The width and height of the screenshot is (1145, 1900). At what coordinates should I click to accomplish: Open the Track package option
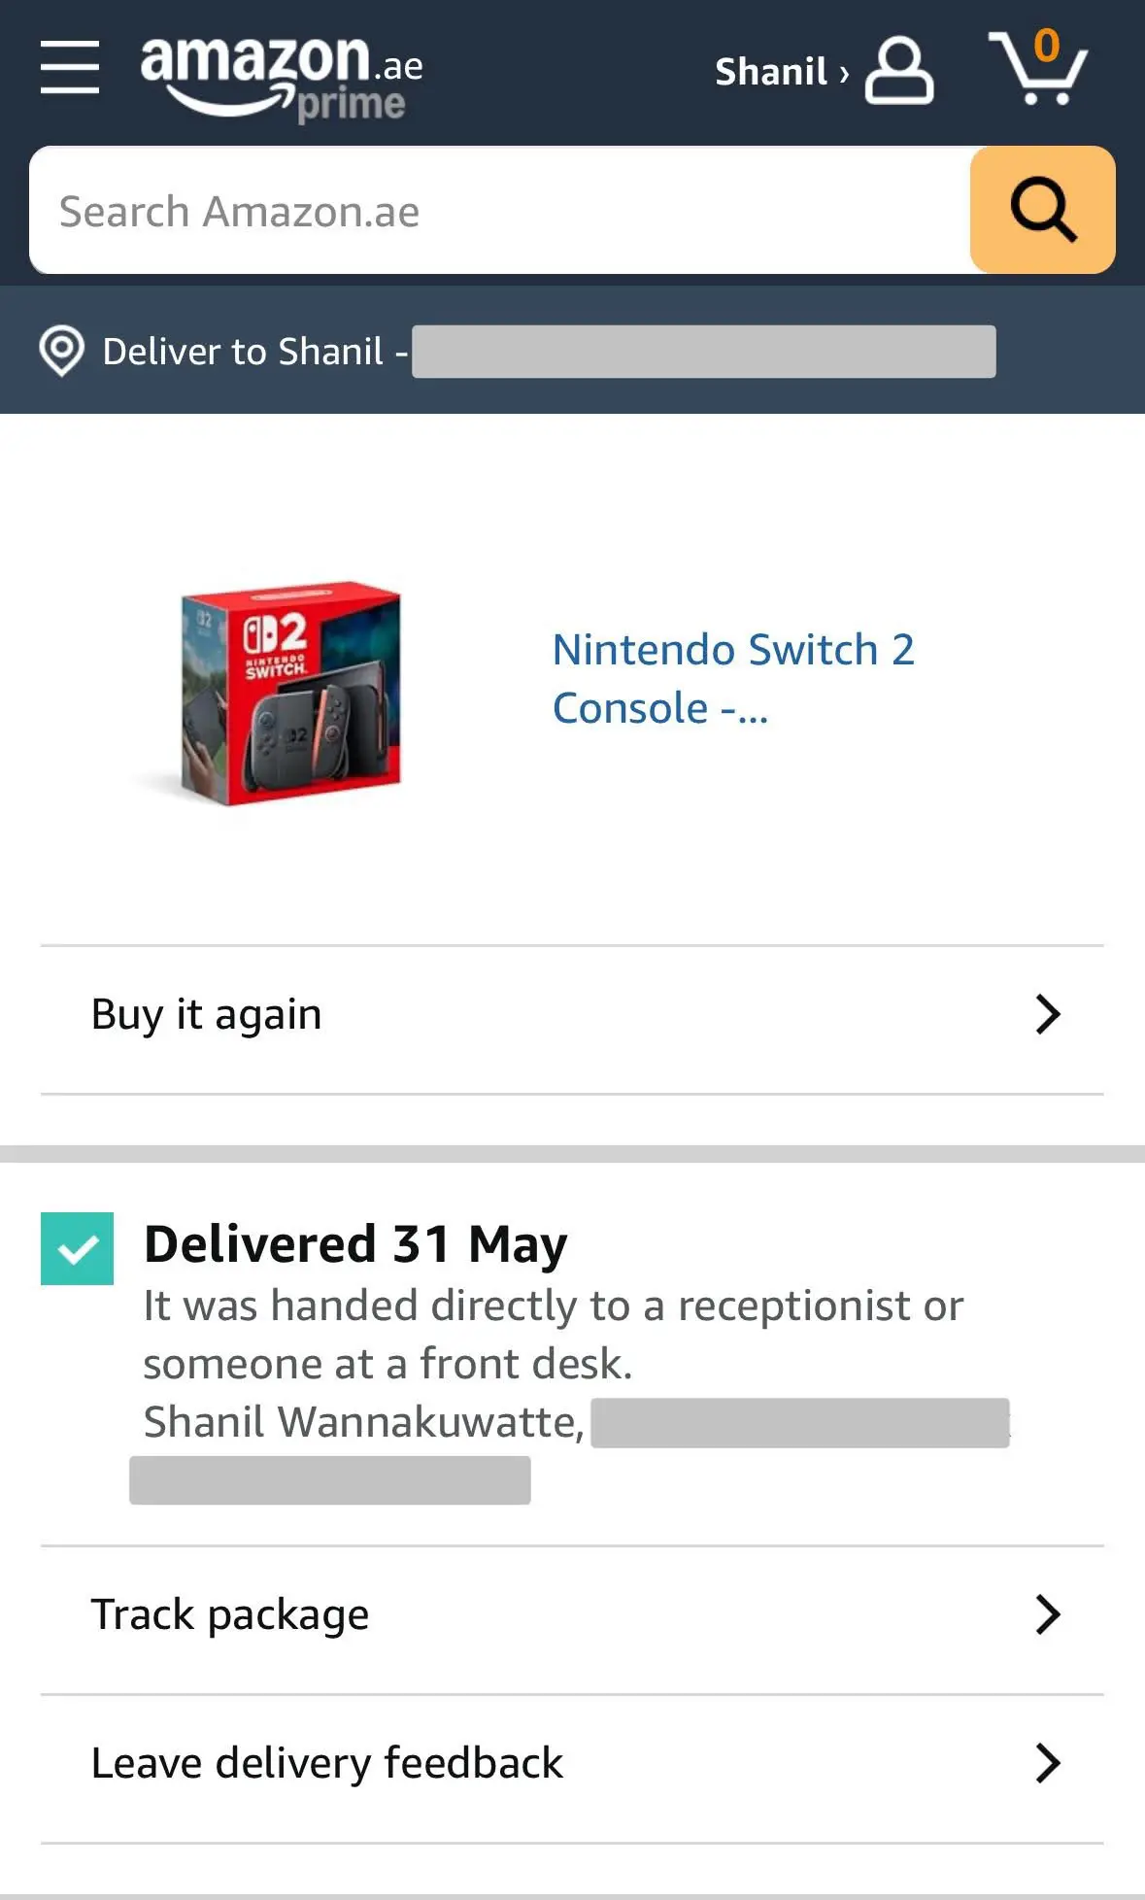point(572,1615)
